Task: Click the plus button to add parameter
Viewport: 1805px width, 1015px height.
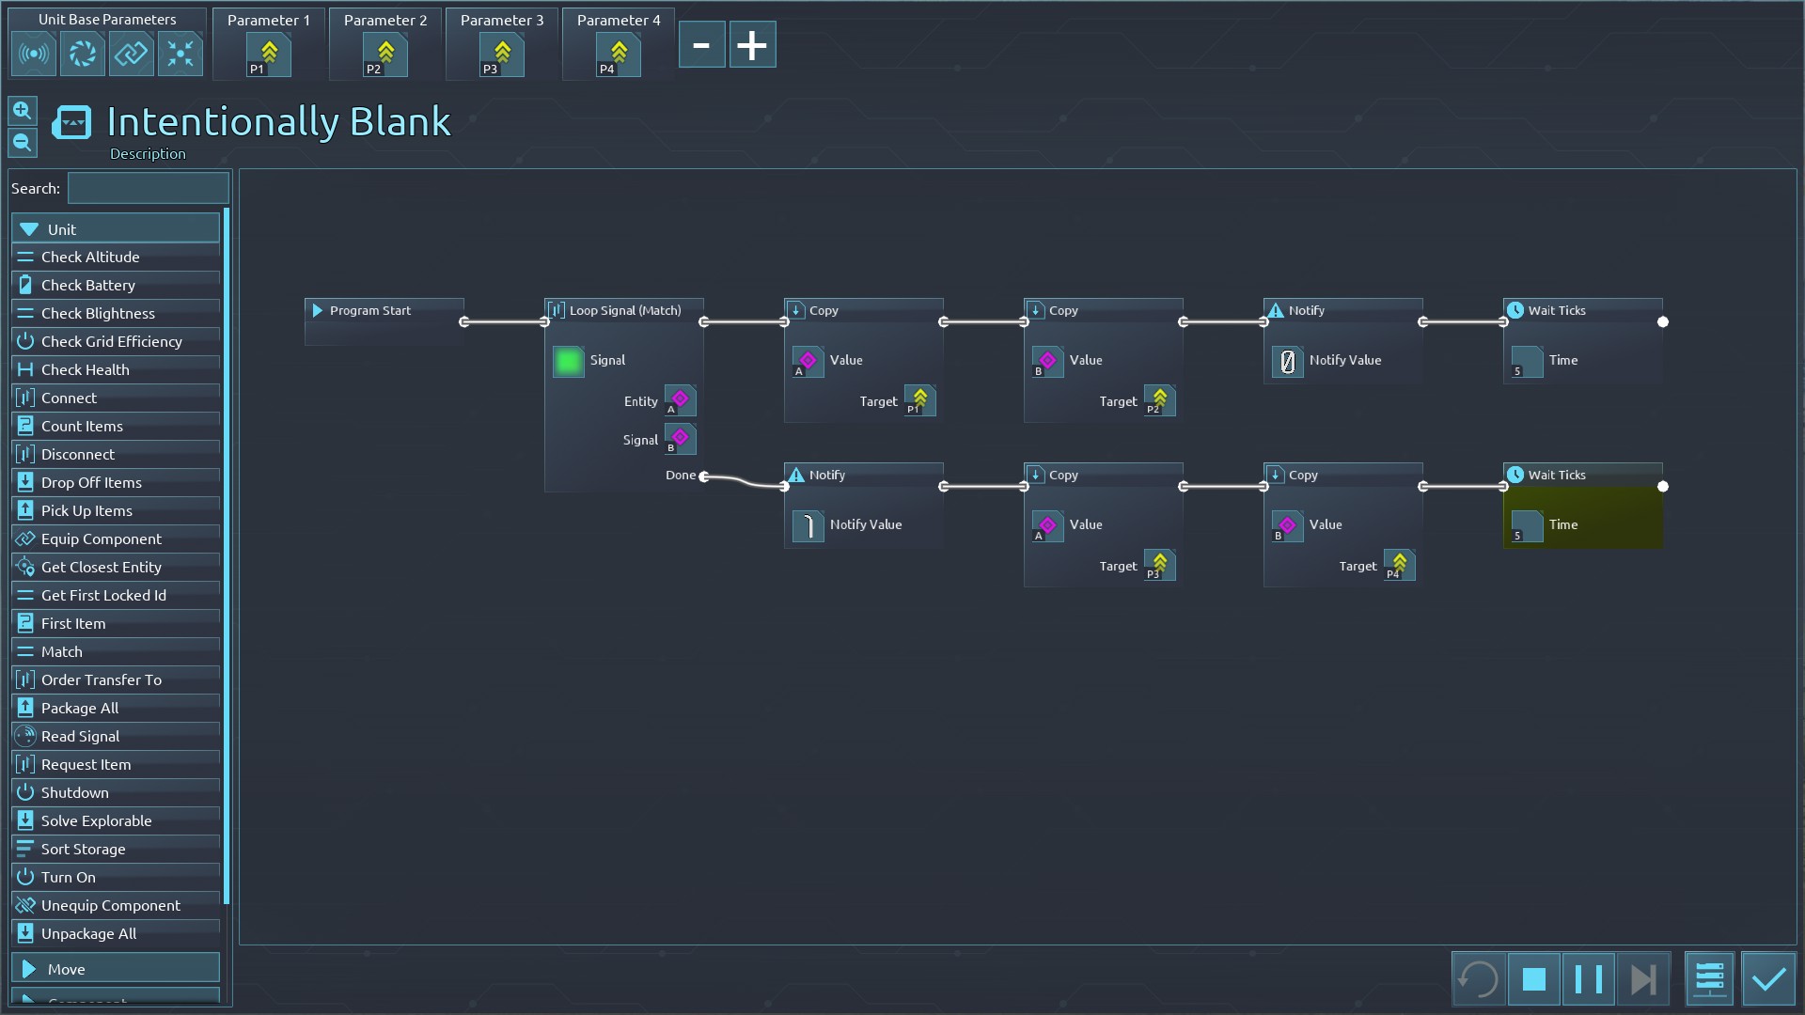Action: coord(752,45)
